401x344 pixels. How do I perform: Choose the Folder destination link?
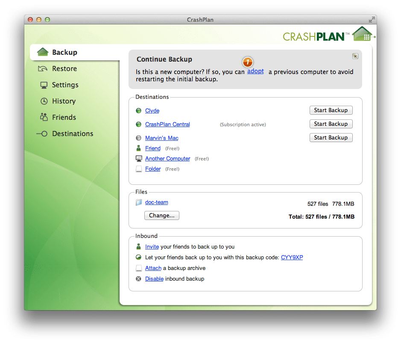point(153,169)
